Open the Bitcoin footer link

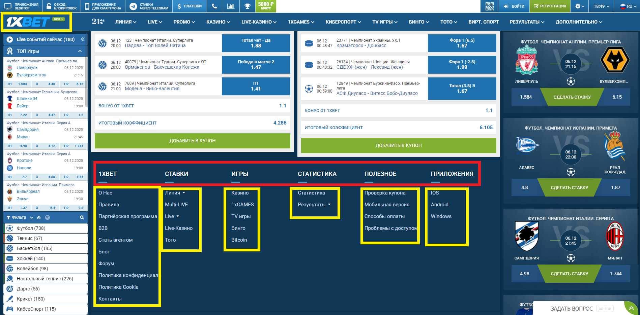(x=239, y=240)
